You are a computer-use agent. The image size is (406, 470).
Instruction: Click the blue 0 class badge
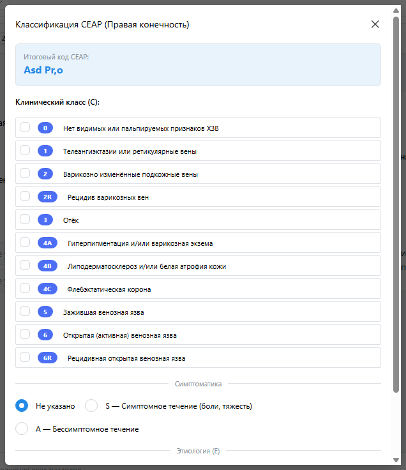[x=45, y=128]
